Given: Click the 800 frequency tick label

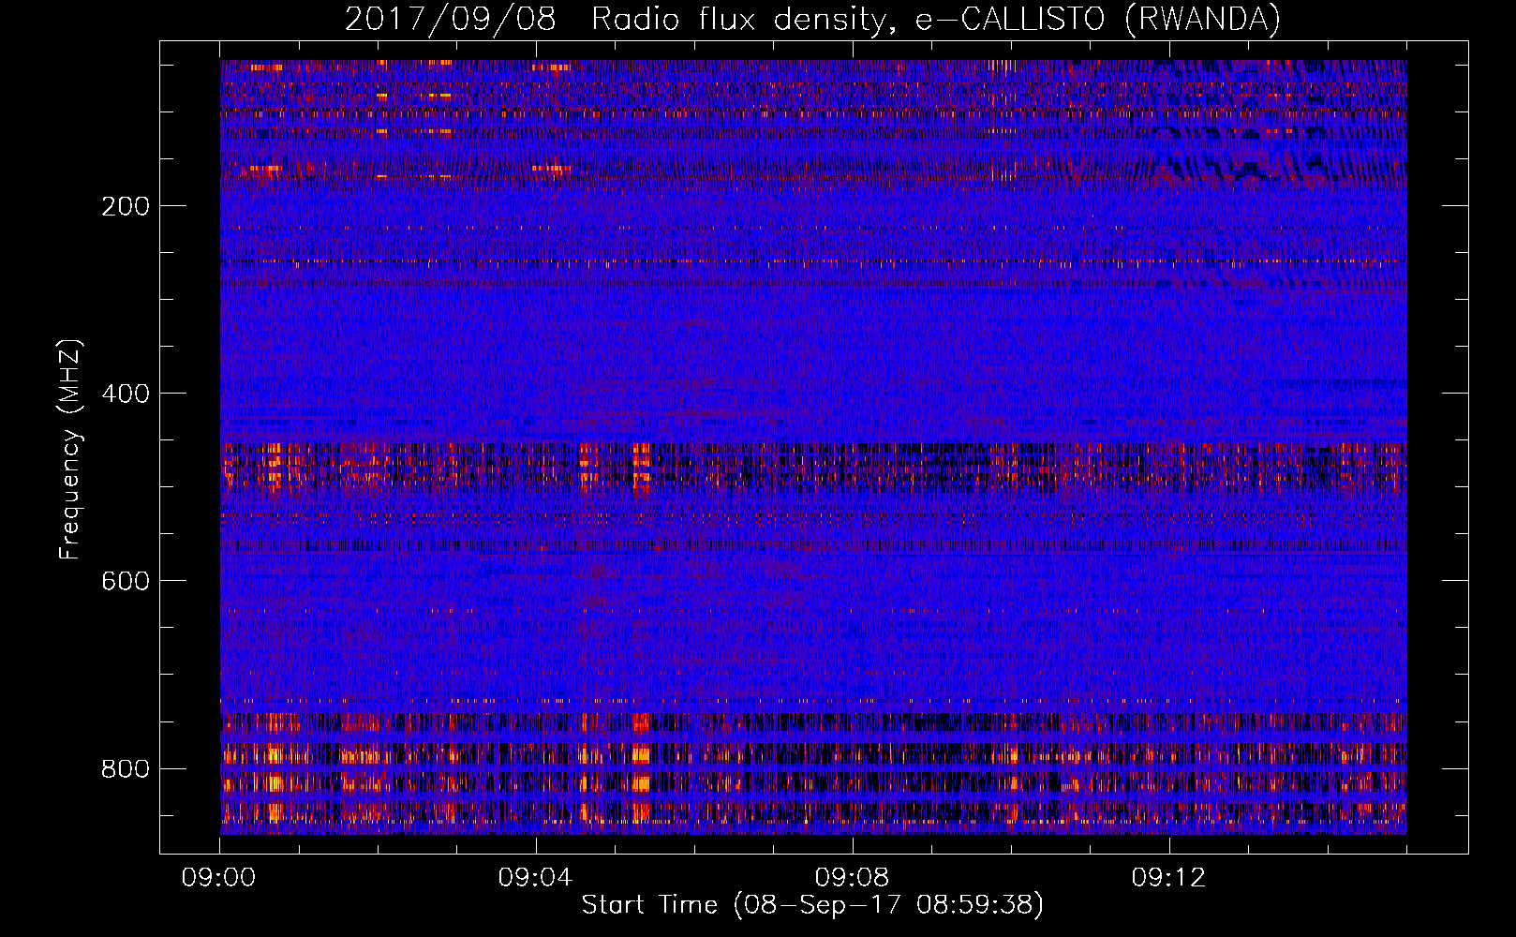Looking at the screenshot, I should [x=126, y=768].
